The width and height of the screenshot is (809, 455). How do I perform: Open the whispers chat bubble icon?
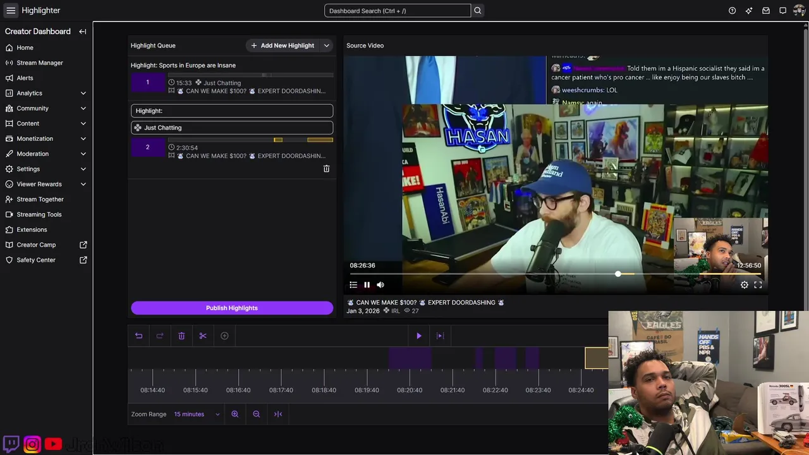click(x=782, y=10)
